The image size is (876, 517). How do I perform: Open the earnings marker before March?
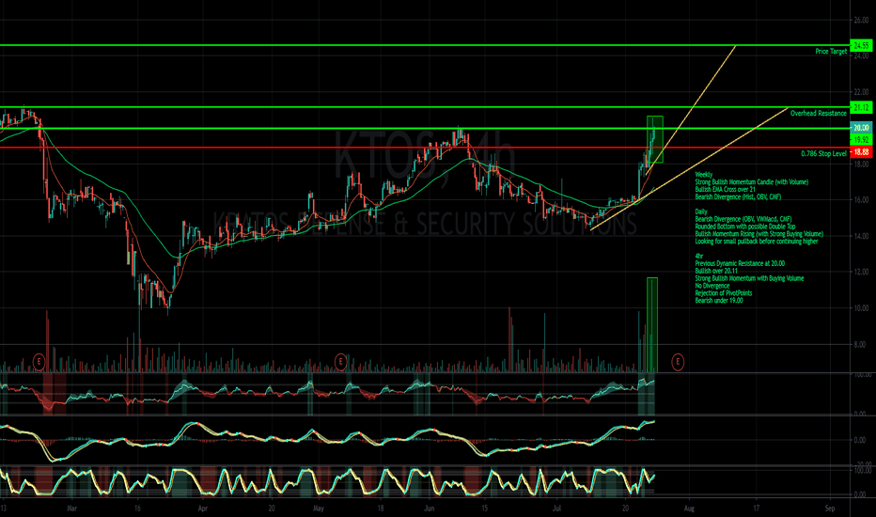click(x=39, y=362)
